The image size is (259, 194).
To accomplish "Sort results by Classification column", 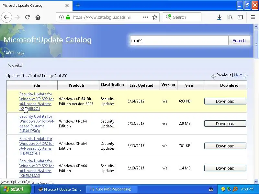I will (x=112, y=85).
